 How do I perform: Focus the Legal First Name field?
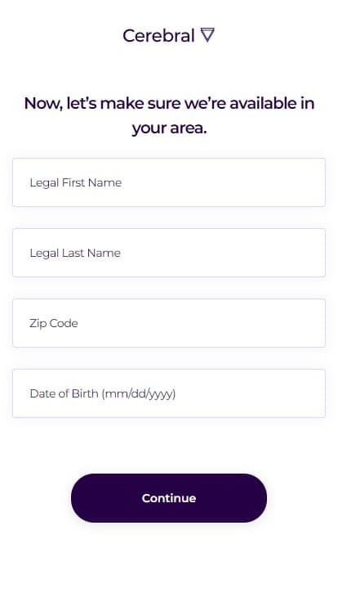click(169, 182)
